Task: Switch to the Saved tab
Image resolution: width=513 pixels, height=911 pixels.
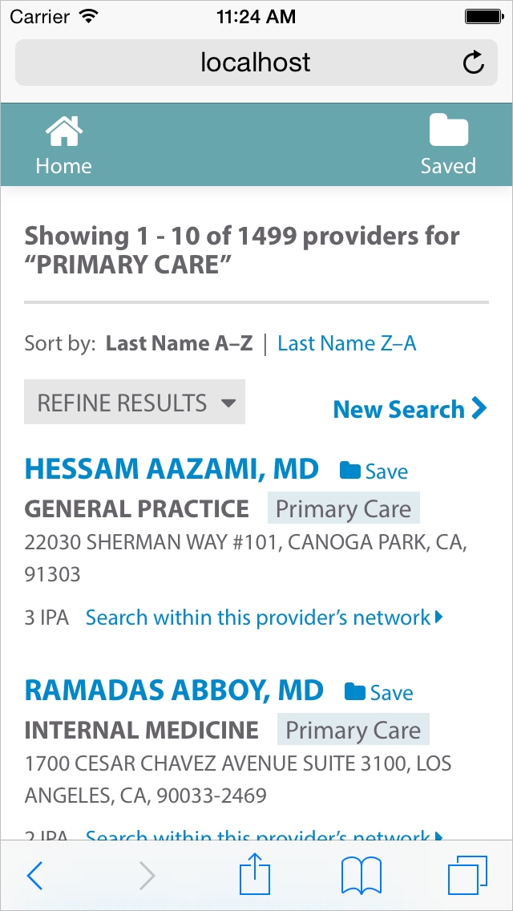Action: coord(448,144)
